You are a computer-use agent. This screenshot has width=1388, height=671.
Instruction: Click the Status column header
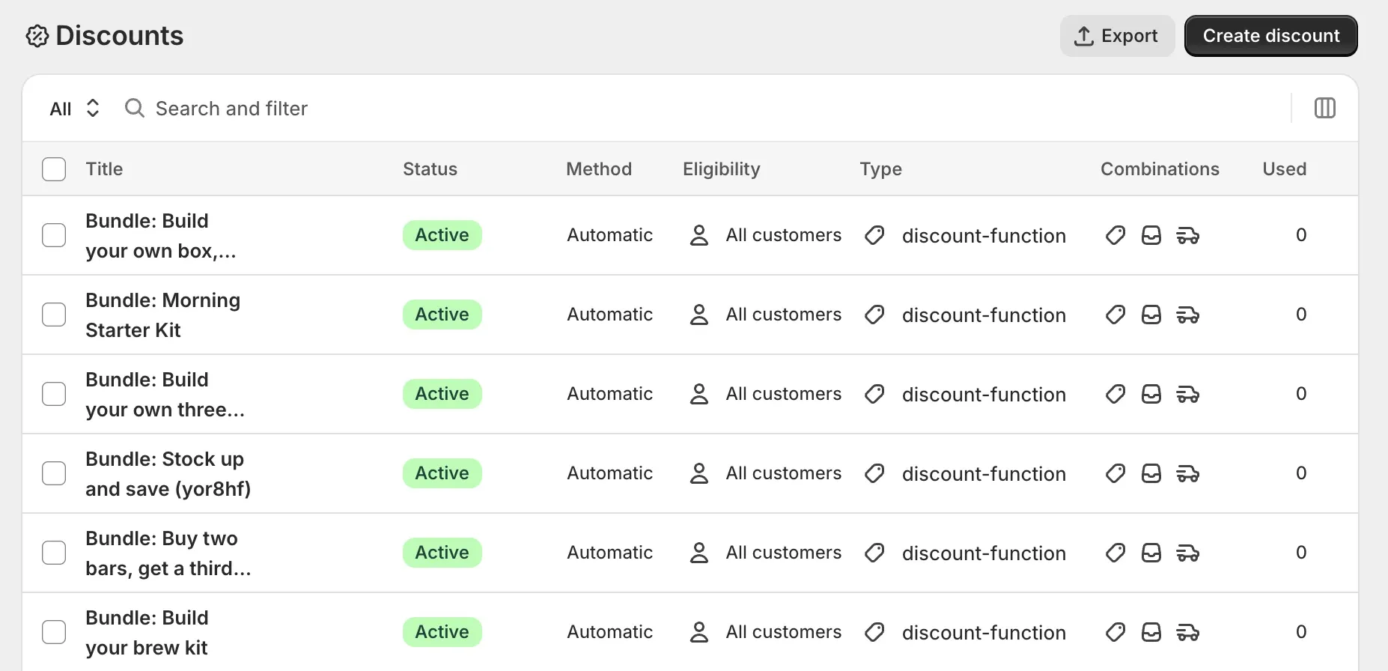[x=430, y=169]
